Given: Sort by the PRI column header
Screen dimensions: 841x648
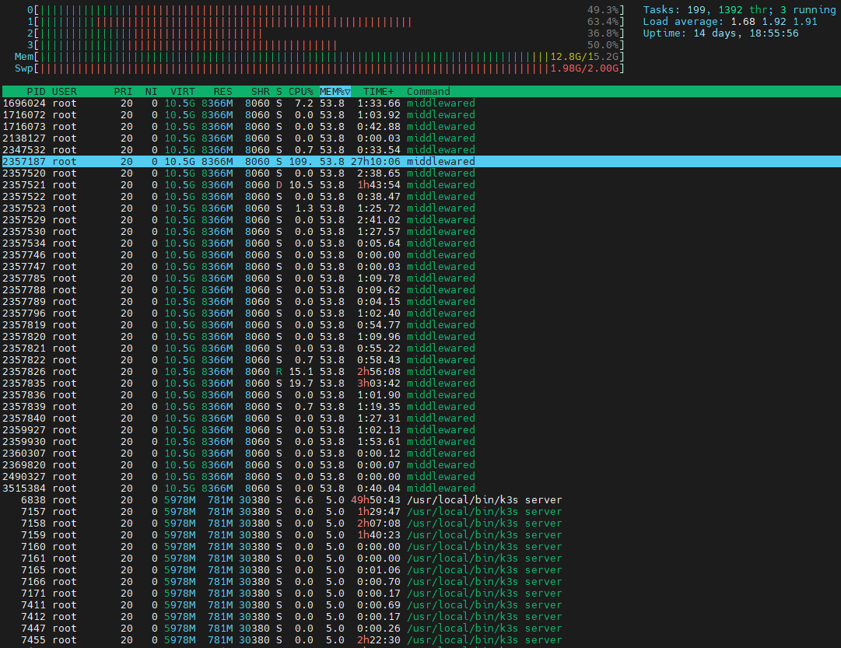Looking at the screenshot, I should coord(124,92).
